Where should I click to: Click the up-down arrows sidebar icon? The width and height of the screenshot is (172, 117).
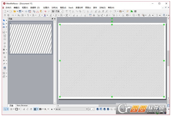click(5, 57)
